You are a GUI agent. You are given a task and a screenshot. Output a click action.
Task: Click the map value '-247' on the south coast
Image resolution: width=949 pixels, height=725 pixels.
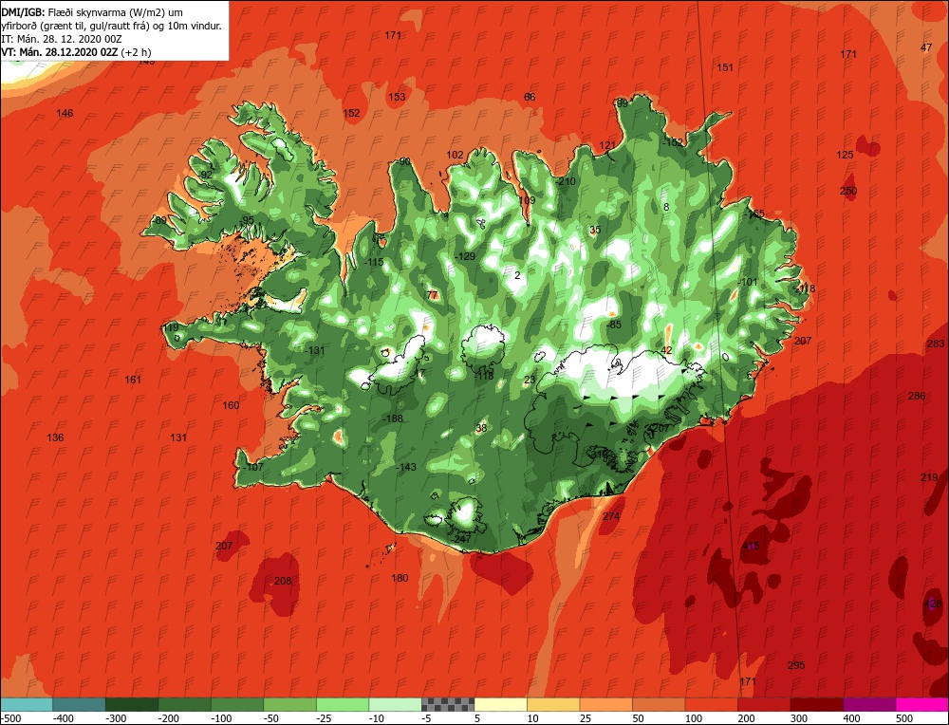pyautogui.click(x=462, y=539)
